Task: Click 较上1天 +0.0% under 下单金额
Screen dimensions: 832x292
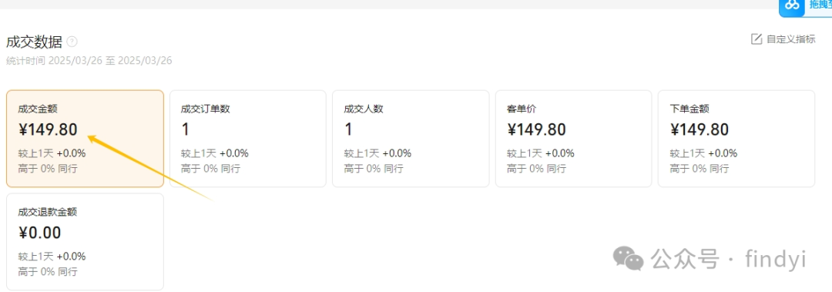Action: tap(703, 153)
